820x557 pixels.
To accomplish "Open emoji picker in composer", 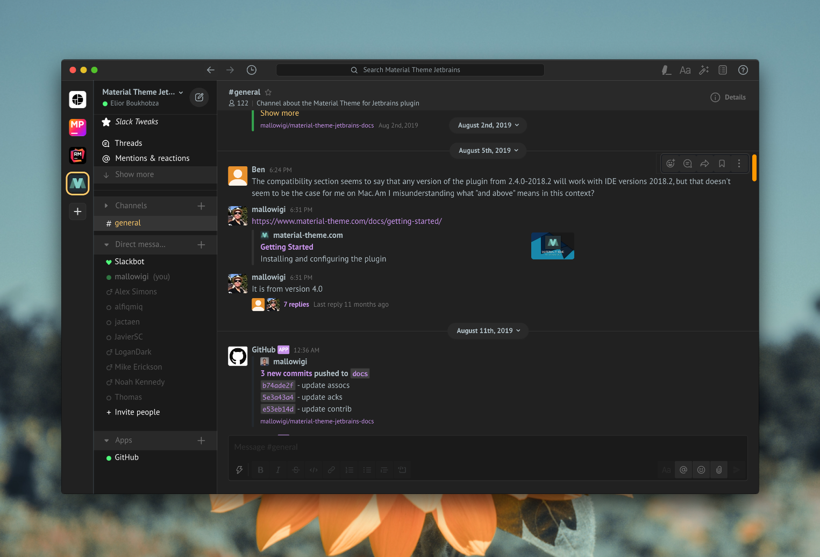I will point(701,470).
